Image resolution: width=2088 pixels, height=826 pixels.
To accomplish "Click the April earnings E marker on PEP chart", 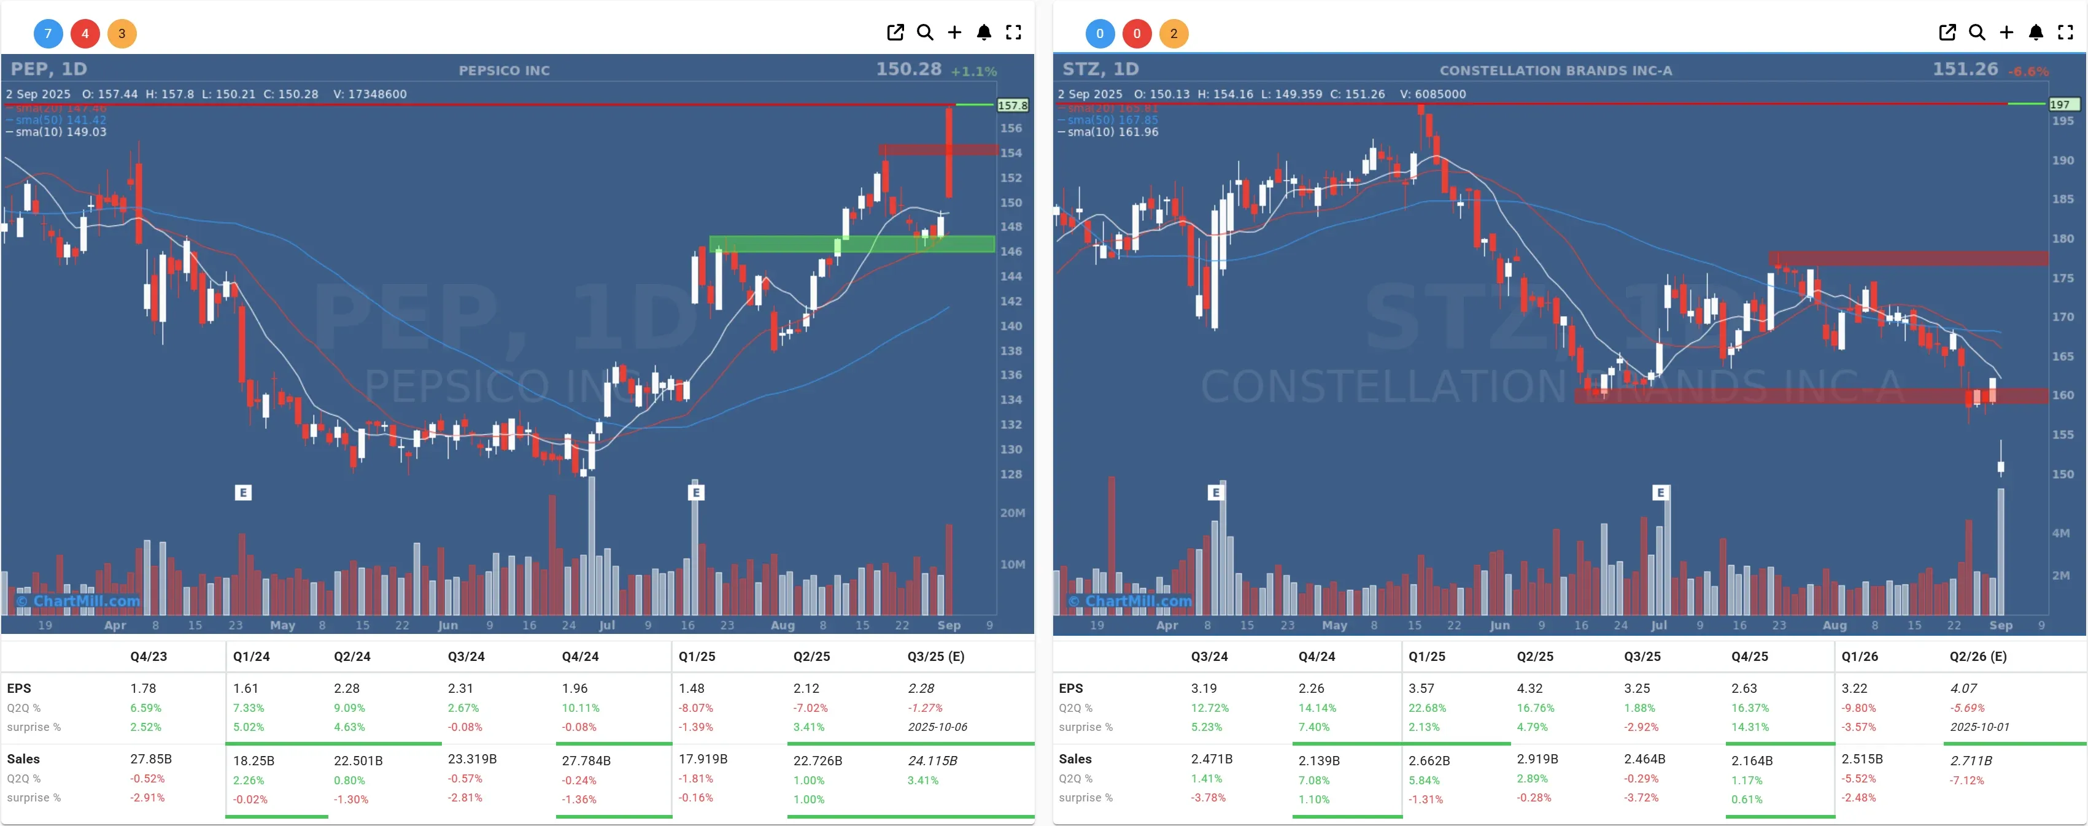I will [x=243, y=492].
